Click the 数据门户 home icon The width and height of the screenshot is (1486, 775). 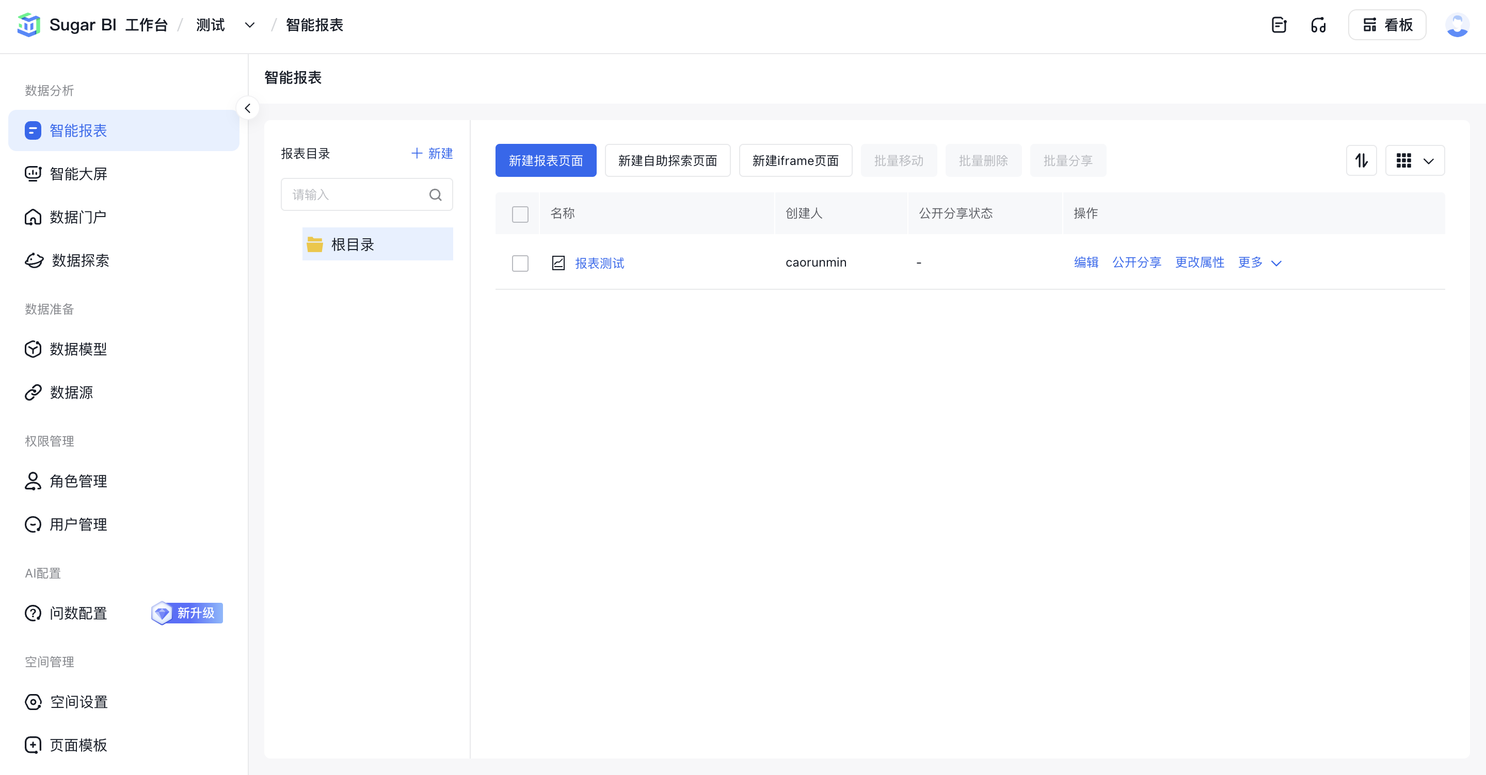tap(33, 217)
